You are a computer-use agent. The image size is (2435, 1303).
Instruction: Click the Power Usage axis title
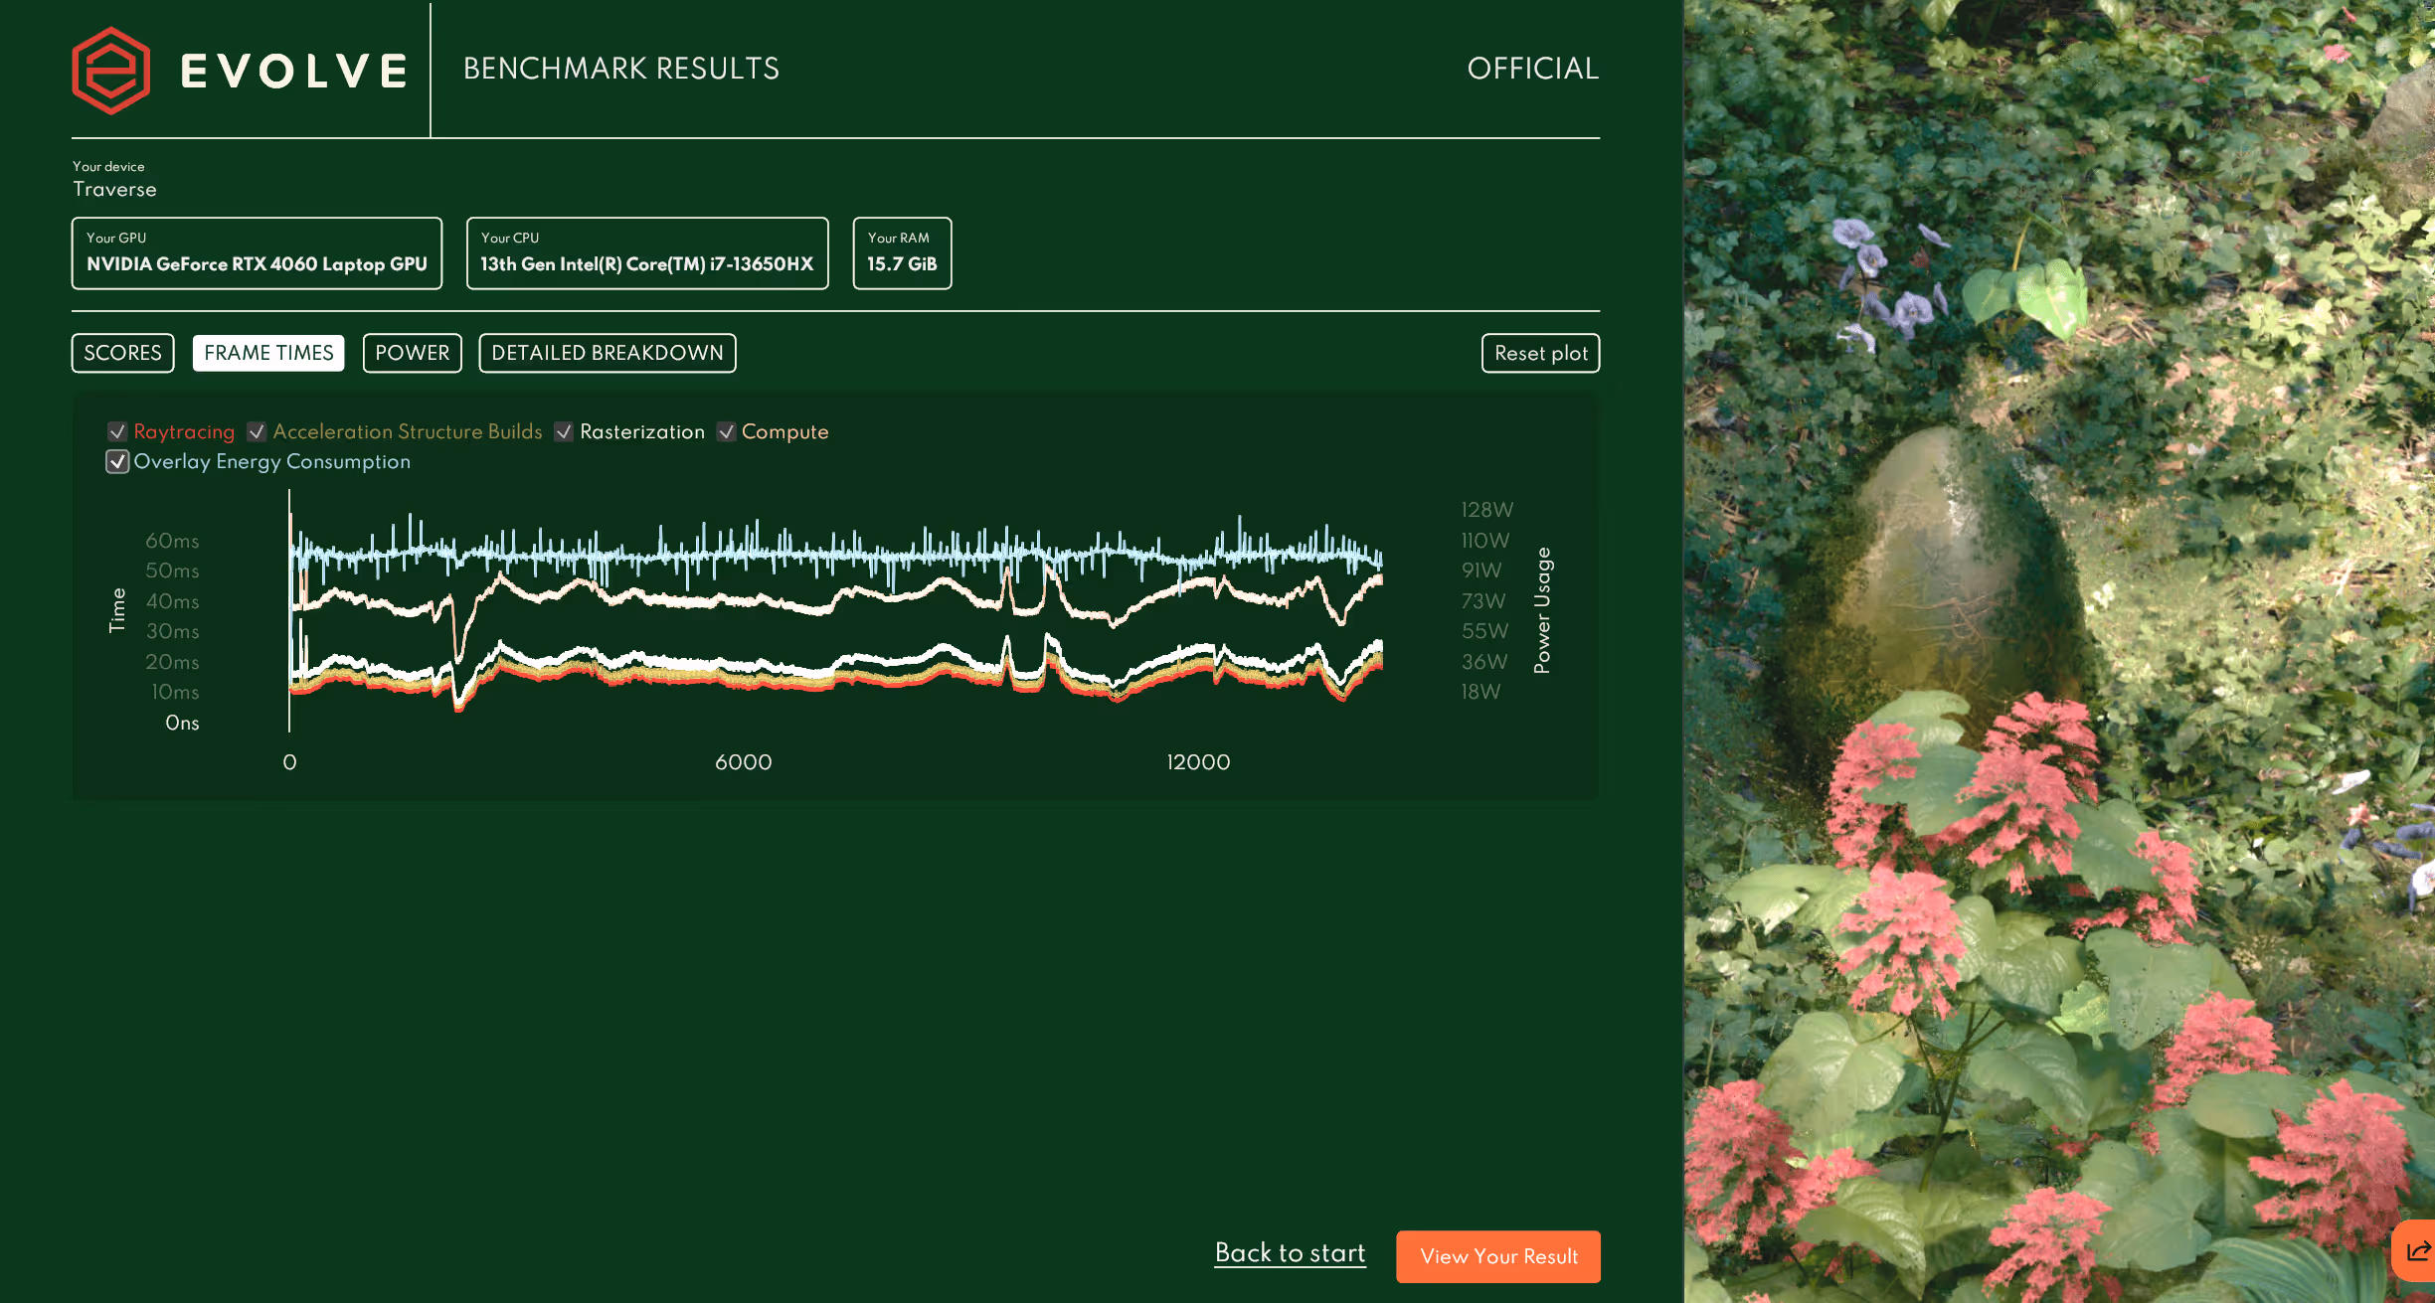pos(1542,610)
